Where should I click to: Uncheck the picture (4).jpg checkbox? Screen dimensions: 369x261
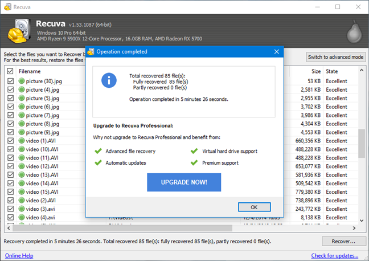(10, 90)
